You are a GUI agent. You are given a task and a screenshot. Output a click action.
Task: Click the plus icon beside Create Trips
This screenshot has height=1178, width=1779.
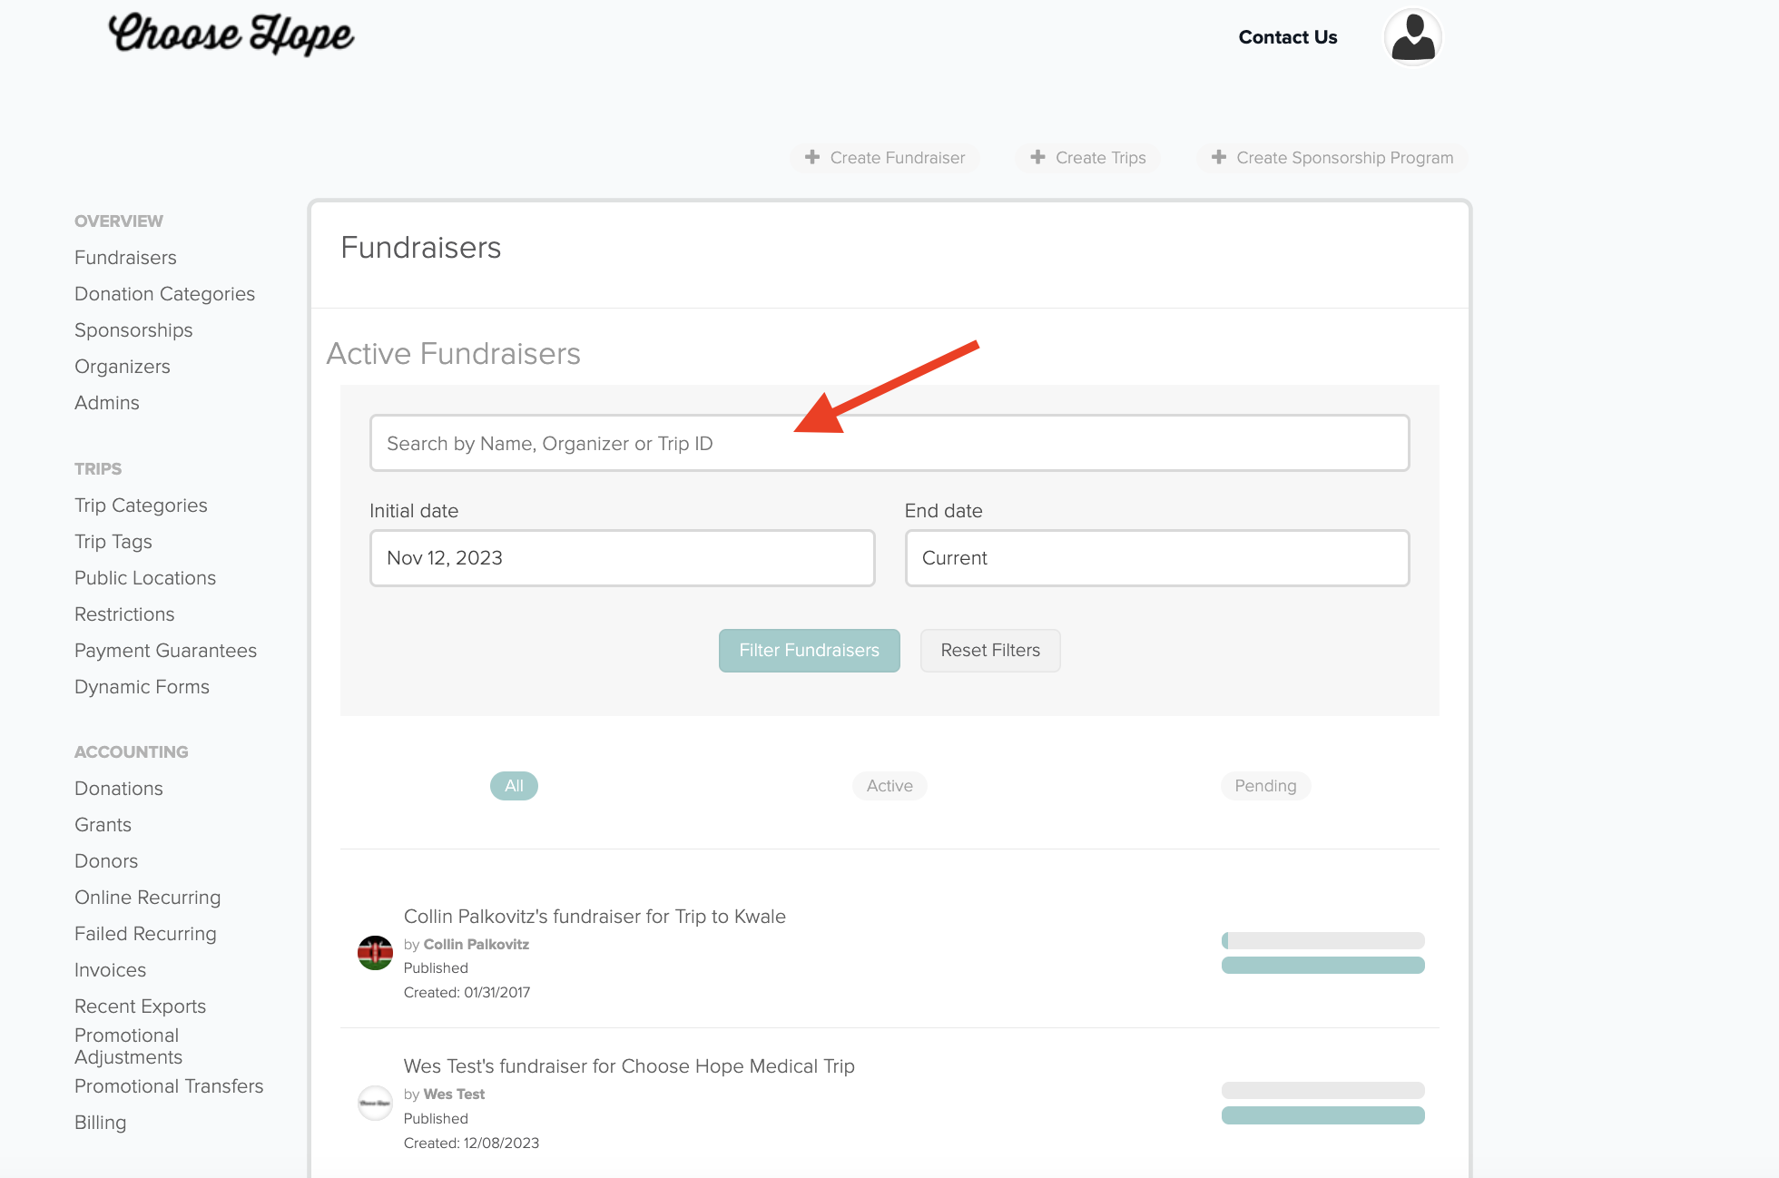tap(1037, 157)
